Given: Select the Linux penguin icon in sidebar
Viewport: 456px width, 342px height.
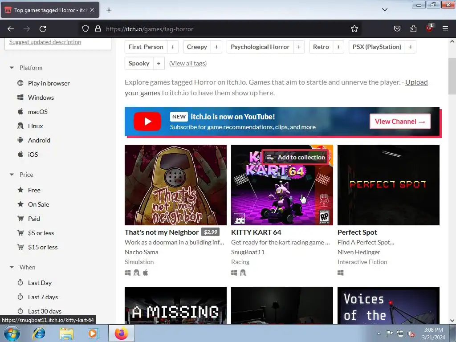Looking at the screenshot, I should tap(20, 126).
